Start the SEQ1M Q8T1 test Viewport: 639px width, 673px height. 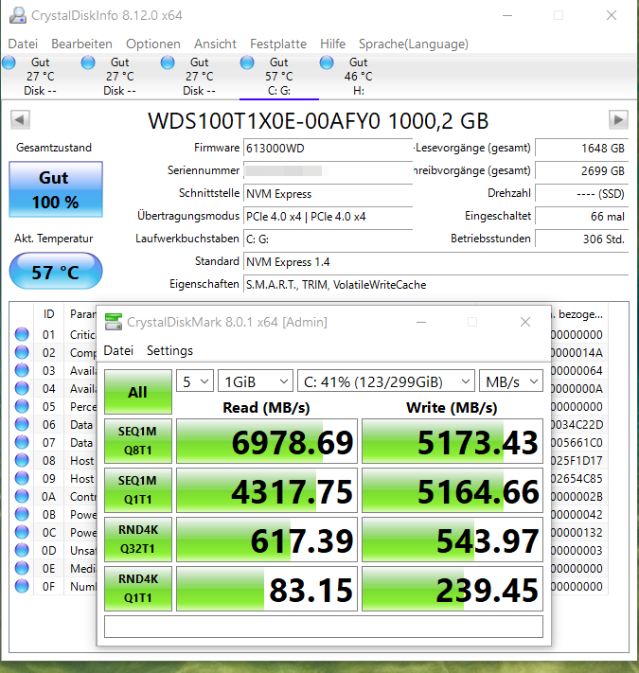pos(138,441)
